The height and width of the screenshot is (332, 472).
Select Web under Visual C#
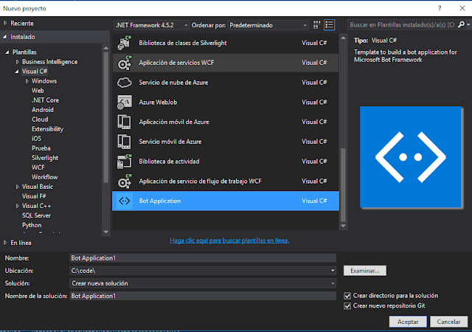(x=38, y=91)
